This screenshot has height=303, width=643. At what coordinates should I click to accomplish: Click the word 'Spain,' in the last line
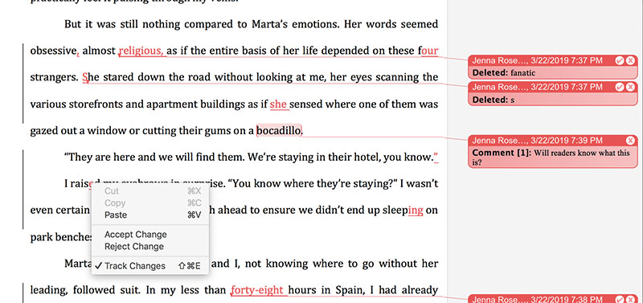pos(350,290)
